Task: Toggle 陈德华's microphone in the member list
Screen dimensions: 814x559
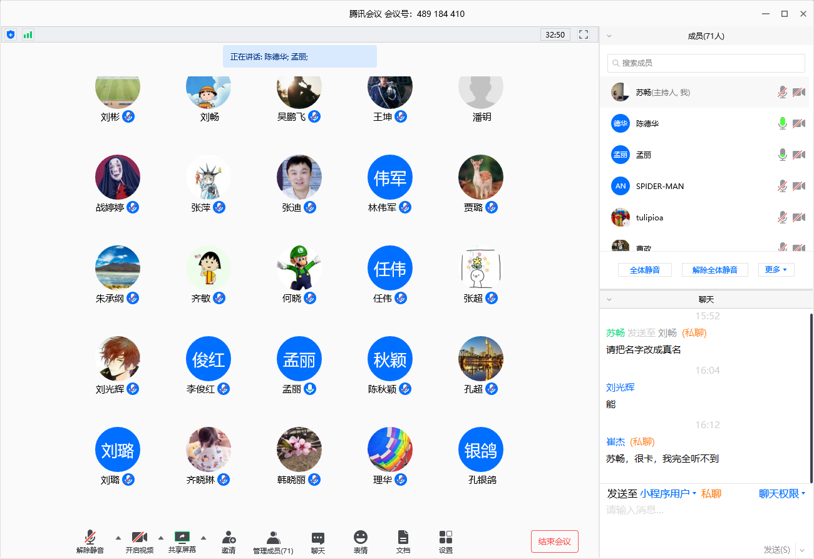Action: [782, 124]
